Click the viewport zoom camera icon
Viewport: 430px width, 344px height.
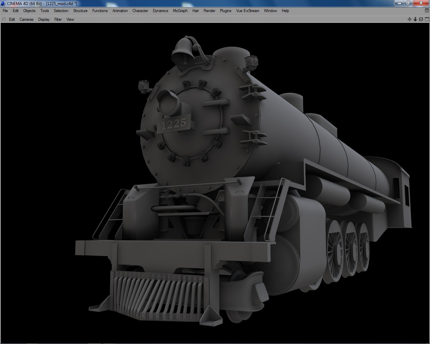[x=415, y=19]
